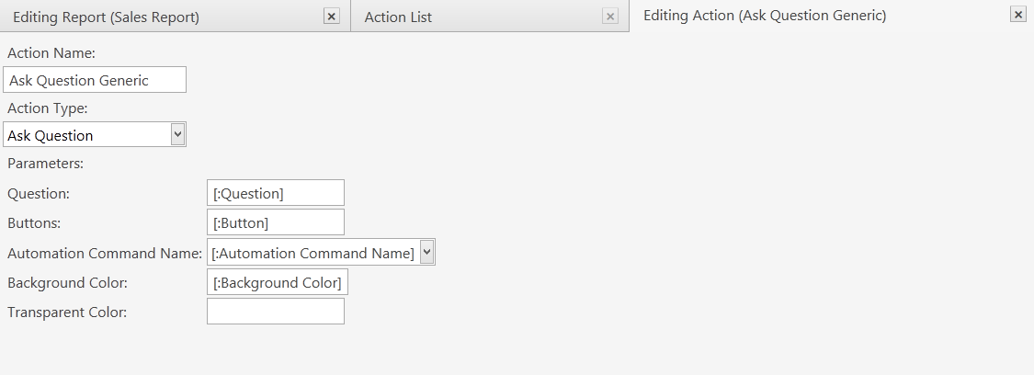Click the Automation Command Name combo box text
Image resolution: width=1034 pixels, height=375 pixels.
tap(312, 253)
